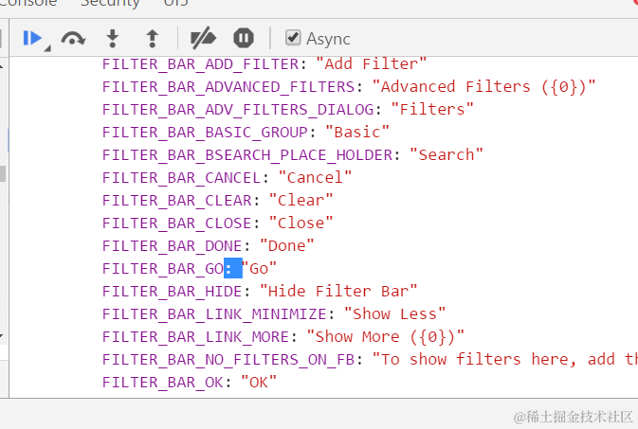Click the FILTER_BAR_LINK_MINIMIZE key

tap(214, 314)
